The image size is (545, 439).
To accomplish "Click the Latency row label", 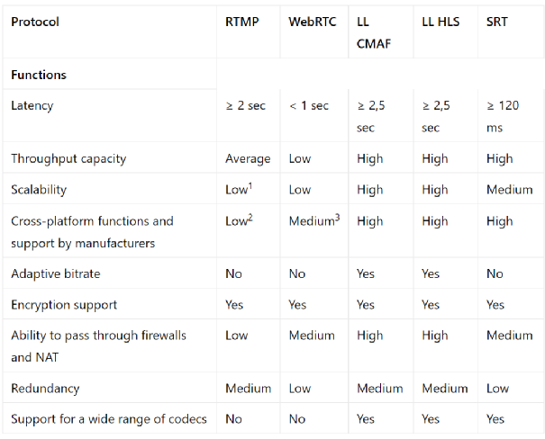I will (32, 105).
